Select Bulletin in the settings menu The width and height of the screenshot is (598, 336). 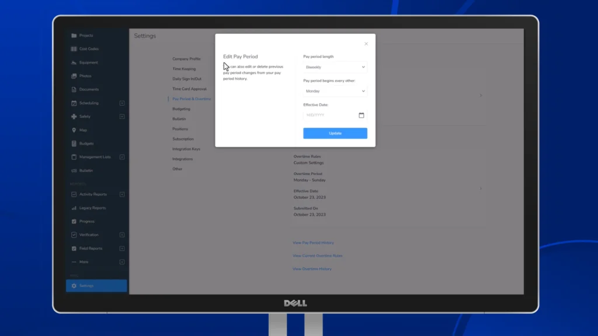[179, 119]
